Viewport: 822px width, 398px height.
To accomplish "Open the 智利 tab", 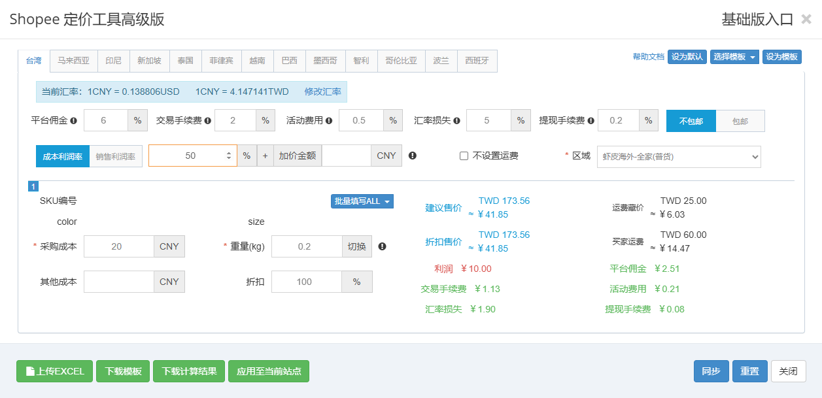I will 361,61.
